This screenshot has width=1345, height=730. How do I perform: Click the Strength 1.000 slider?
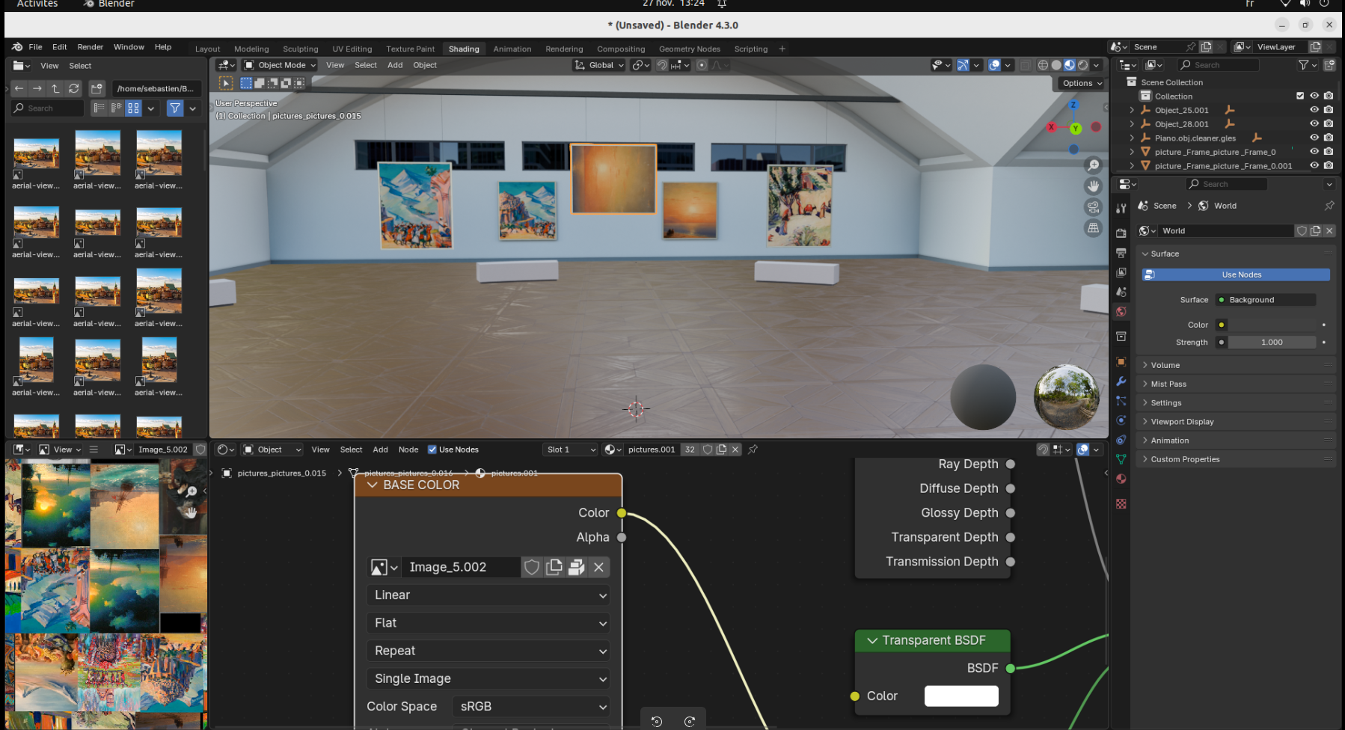(x=1272, y=342)
